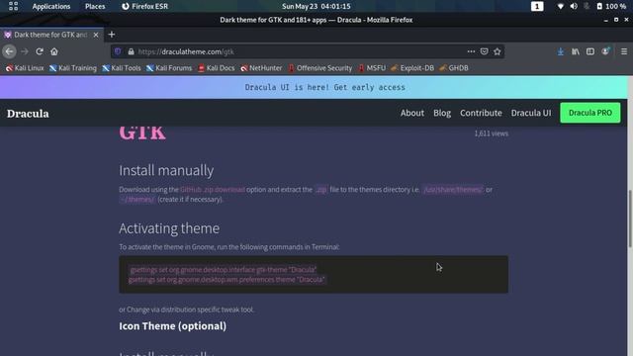Screen dimensions: 633x356
Task: Click the date and time clock
Action: tap(316, 7)
